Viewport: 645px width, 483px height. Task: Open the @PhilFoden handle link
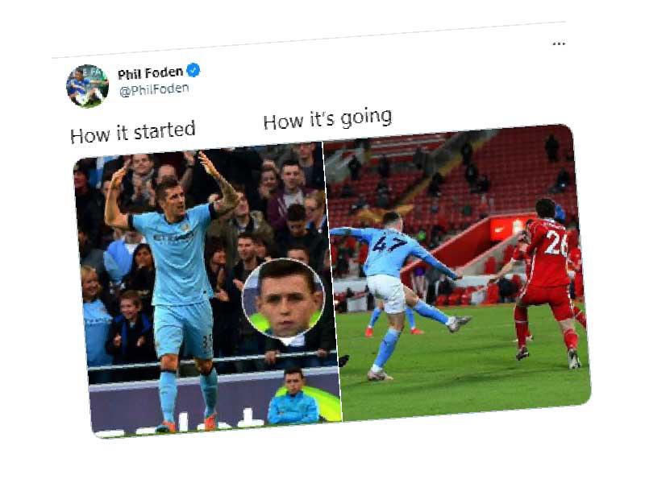tap(154, 90)
